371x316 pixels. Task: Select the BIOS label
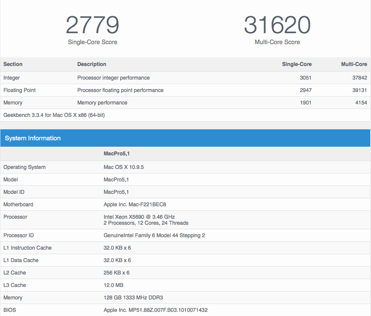[x=10, y=310]
